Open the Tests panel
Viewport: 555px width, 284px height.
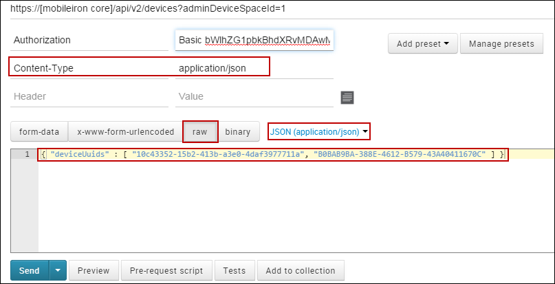point(235,271)
